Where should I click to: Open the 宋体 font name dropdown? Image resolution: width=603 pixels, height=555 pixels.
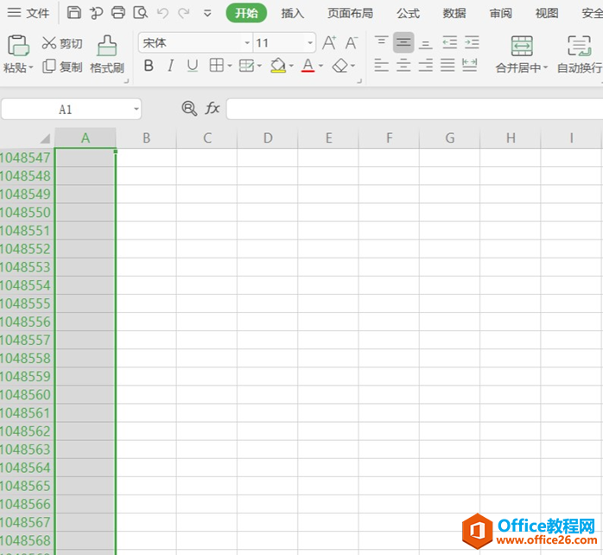click(x=247, y=42)
